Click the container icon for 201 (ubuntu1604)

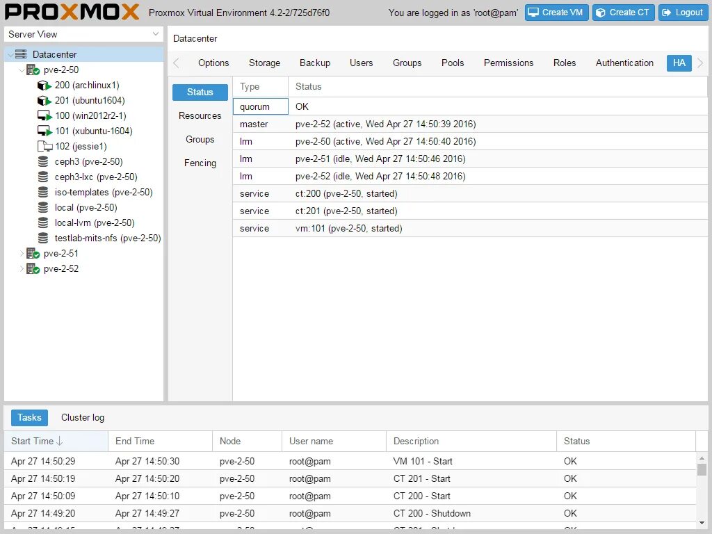[x=44, y=100]
